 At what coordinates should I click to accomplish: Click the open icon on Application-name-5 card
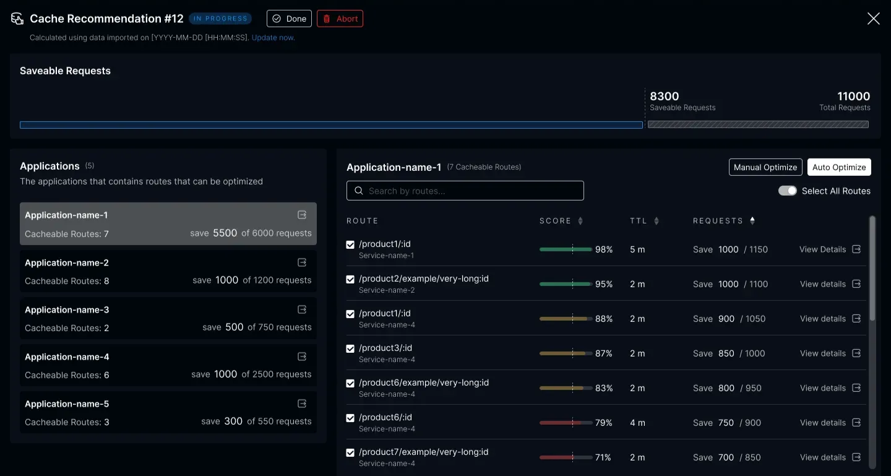click(x=302, y=404)
